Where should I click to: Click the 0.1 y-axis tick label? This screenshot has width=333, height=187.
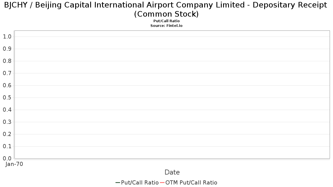(x=7, y=146)
